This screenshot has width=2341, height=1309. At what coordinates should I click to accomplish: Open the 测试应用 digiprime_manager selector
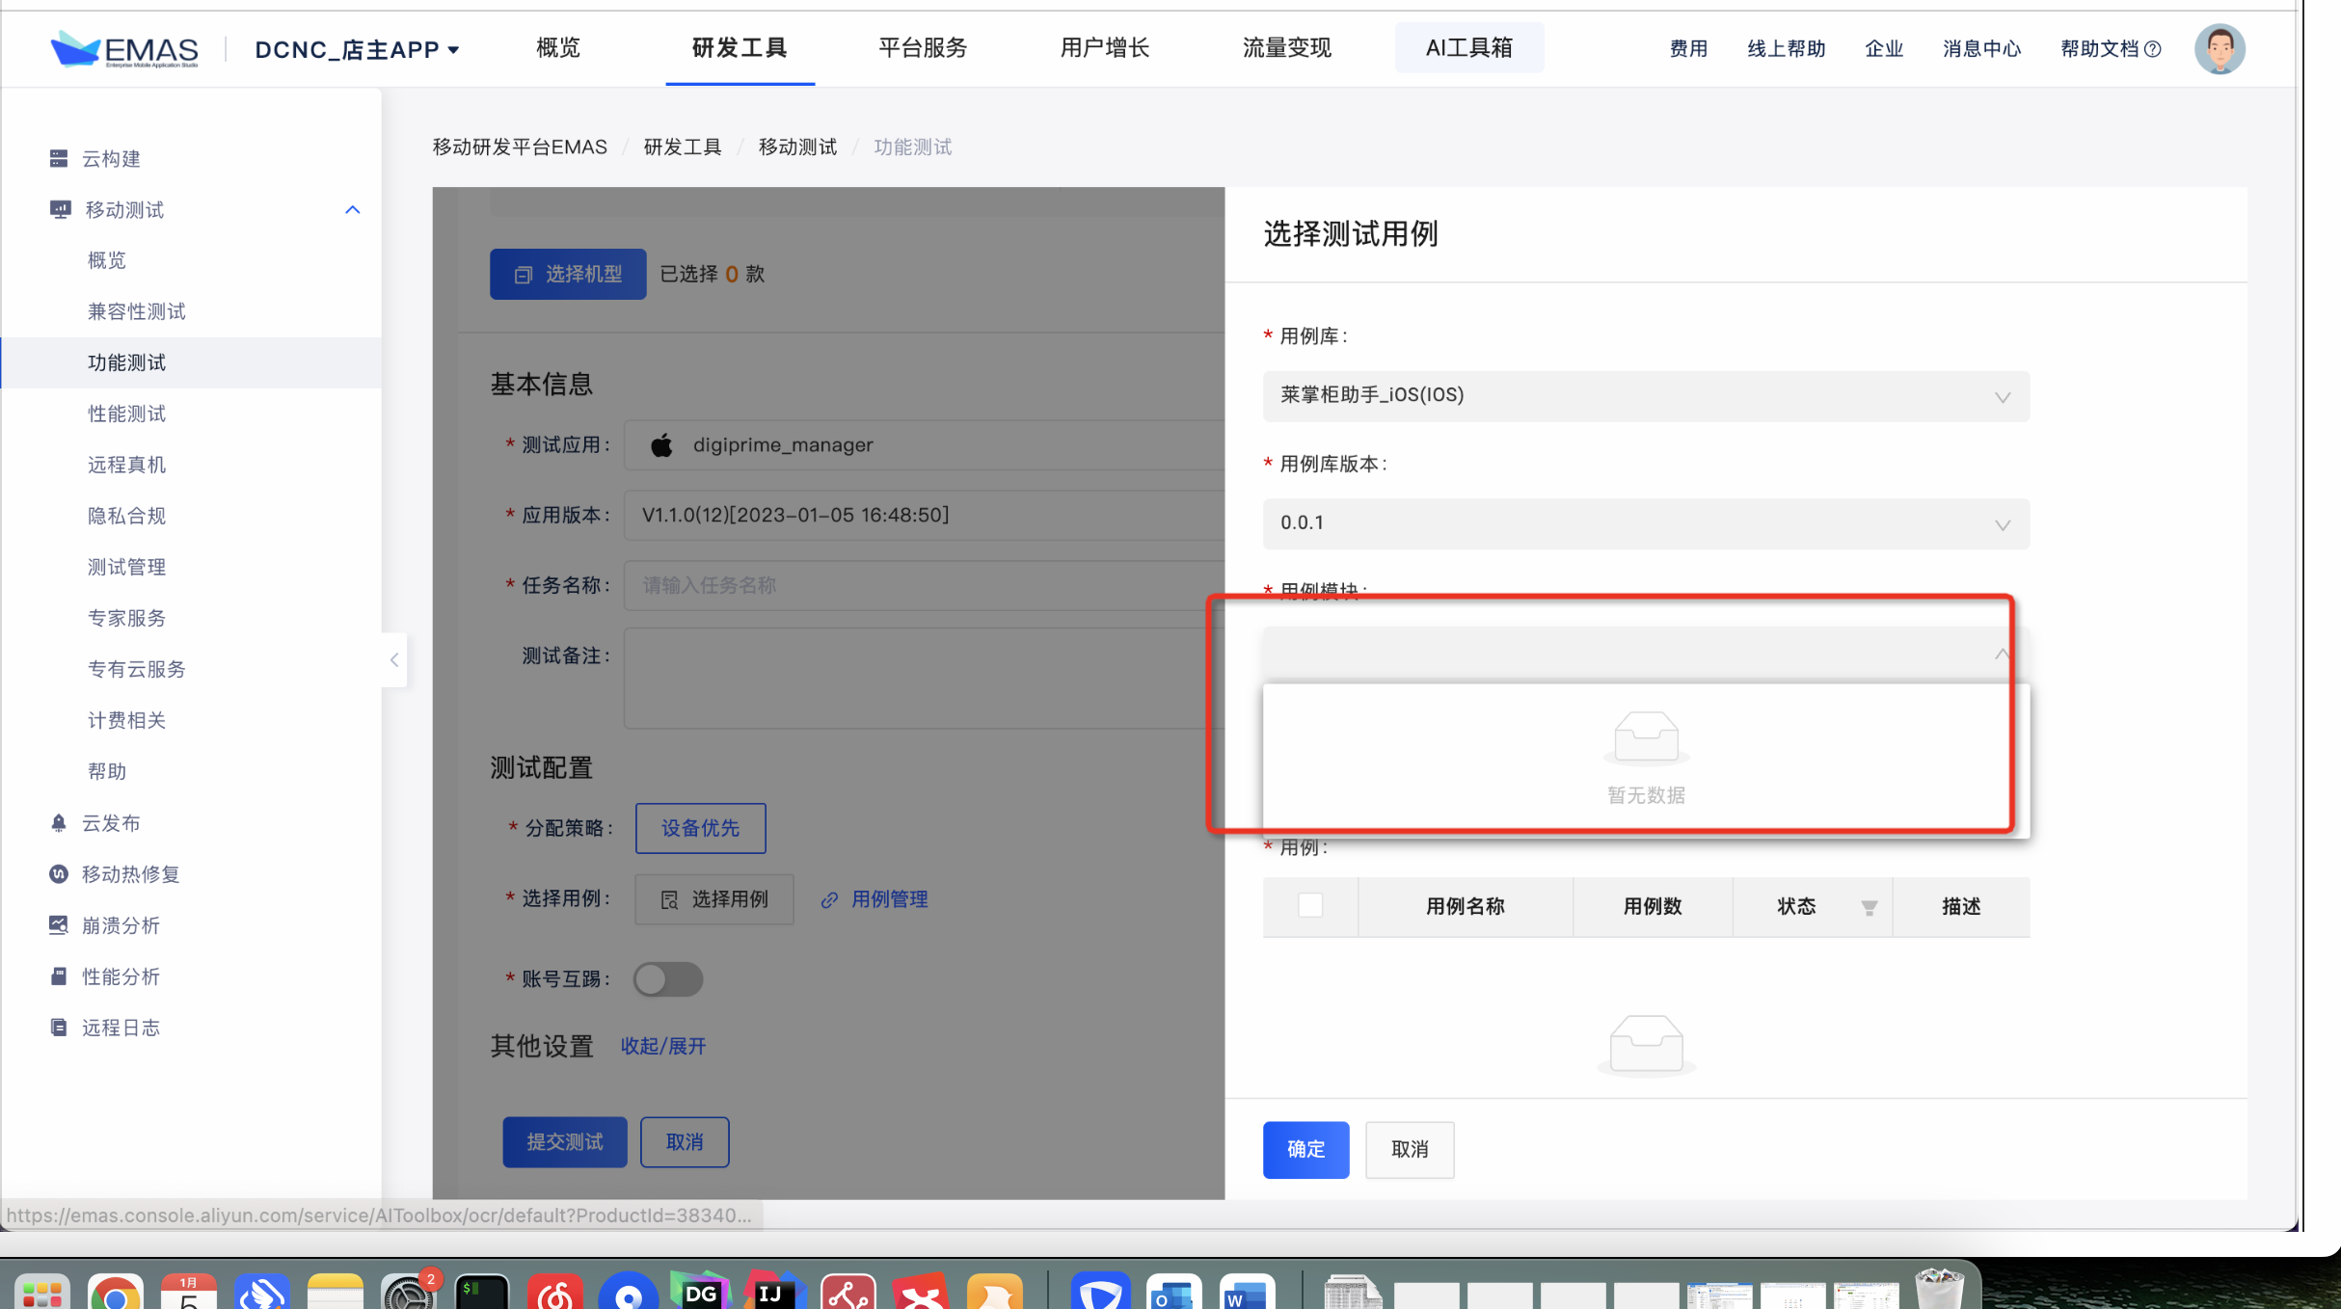pyautogui.click(x=924, y=444)
